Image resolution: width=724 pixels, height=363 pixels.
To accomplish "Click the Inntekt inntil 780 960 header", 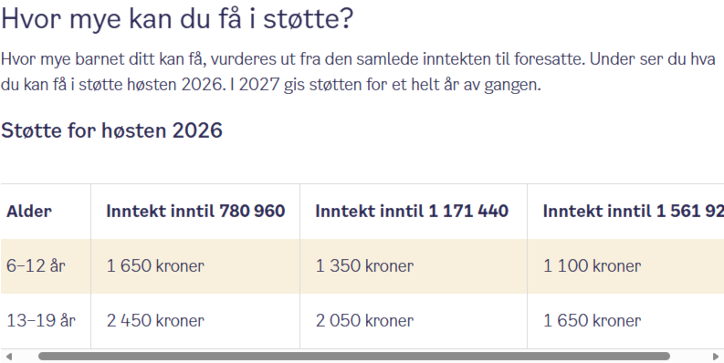I will (195, 212).
